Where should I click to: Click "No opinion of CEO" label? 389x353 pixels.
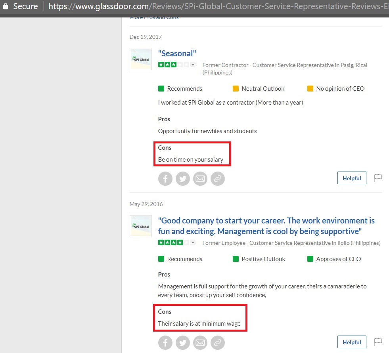pyautogui.click(x=340, y=89)
